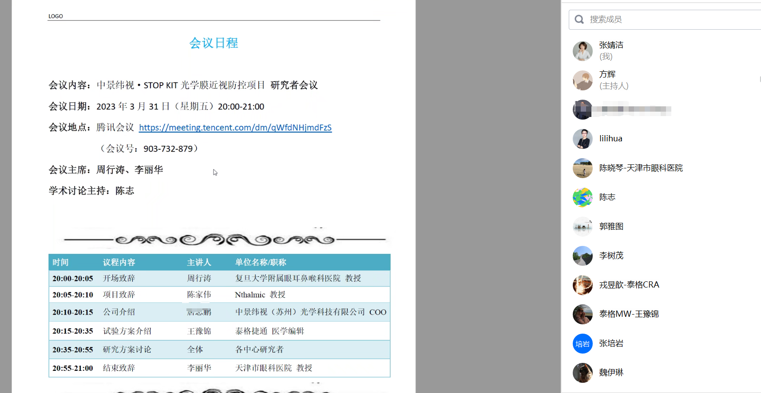Click the colorful avatar of 陈志
Image resolution: width=761 pixels, height=393 pixels.
point(583,197)
